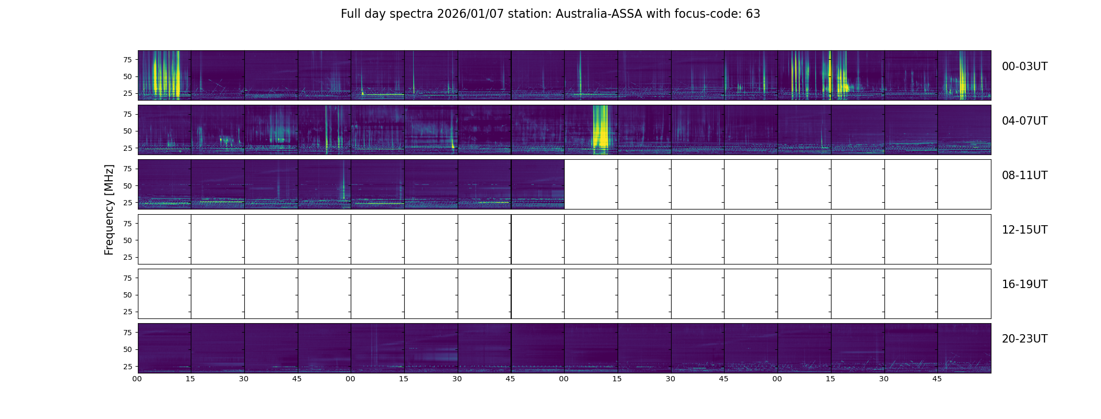Select the 08-11UT row label
The height and width of the screenshot is (419, 1101).
click(x=1024, y=175)
